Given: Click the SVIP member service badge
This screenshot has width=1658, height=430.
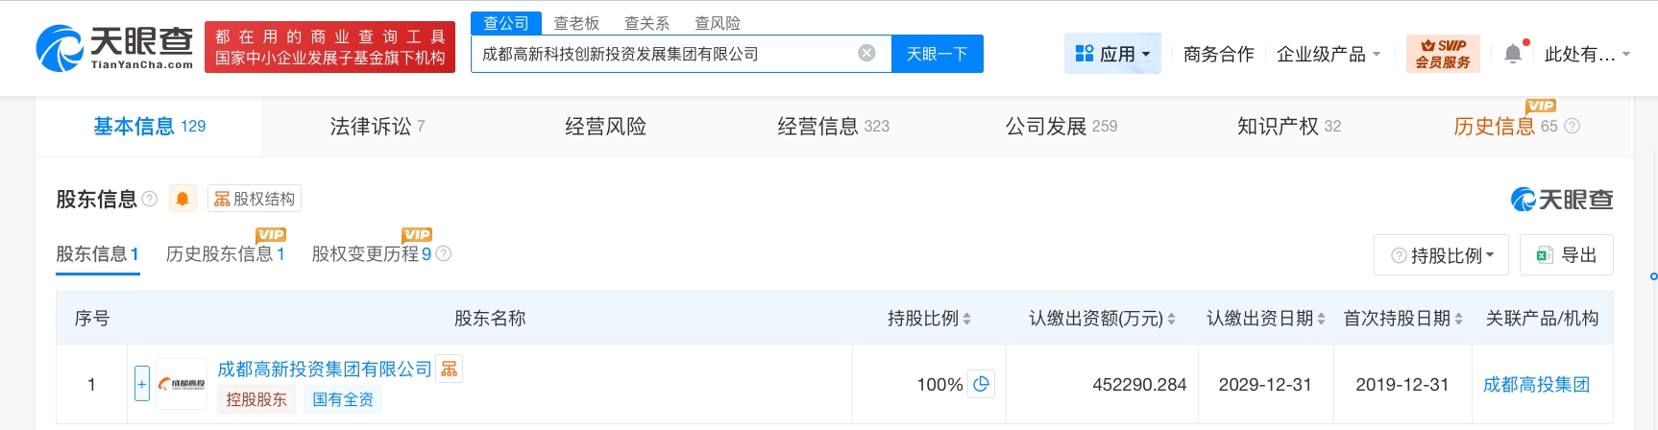Looking at the screenshot, I should tap(1443, 54).
